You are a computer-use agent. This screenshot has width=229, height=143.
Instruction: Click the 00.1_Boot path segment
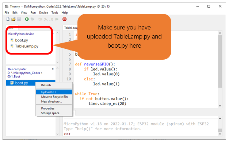(14, 76)
